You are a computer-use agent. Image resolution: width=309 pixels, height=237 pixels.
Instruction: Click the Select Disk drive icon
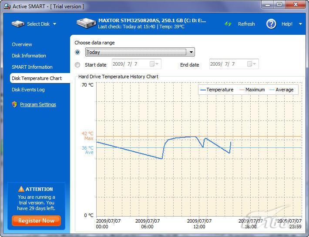click(18, 24)
